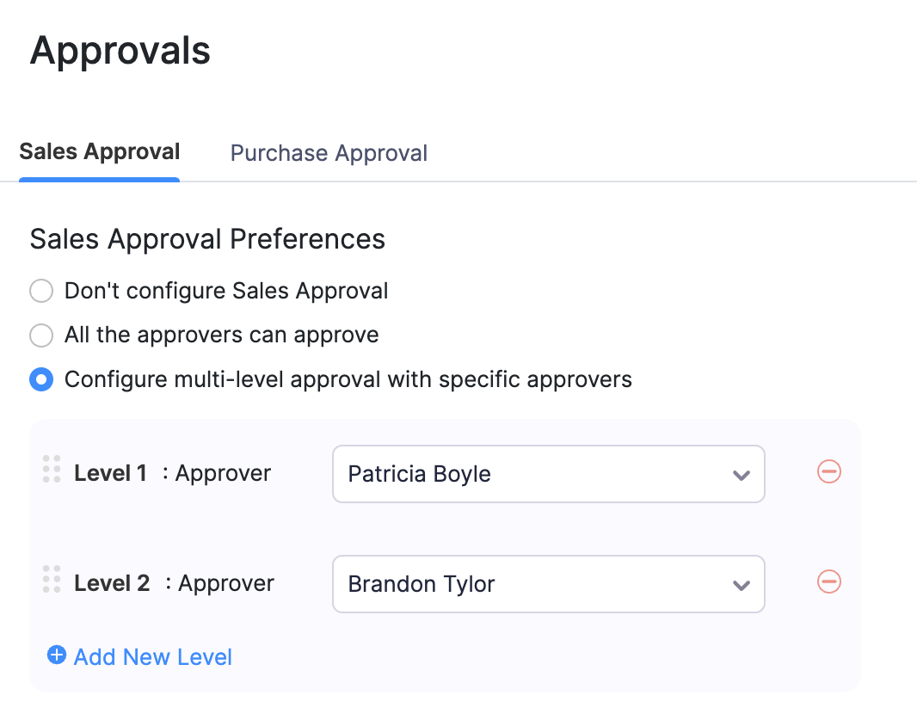Click the chevron on the Patricia Boyle selector
The height and width of the screenshot is (726, 917).
pyautogui.click(x=741, y=474)
